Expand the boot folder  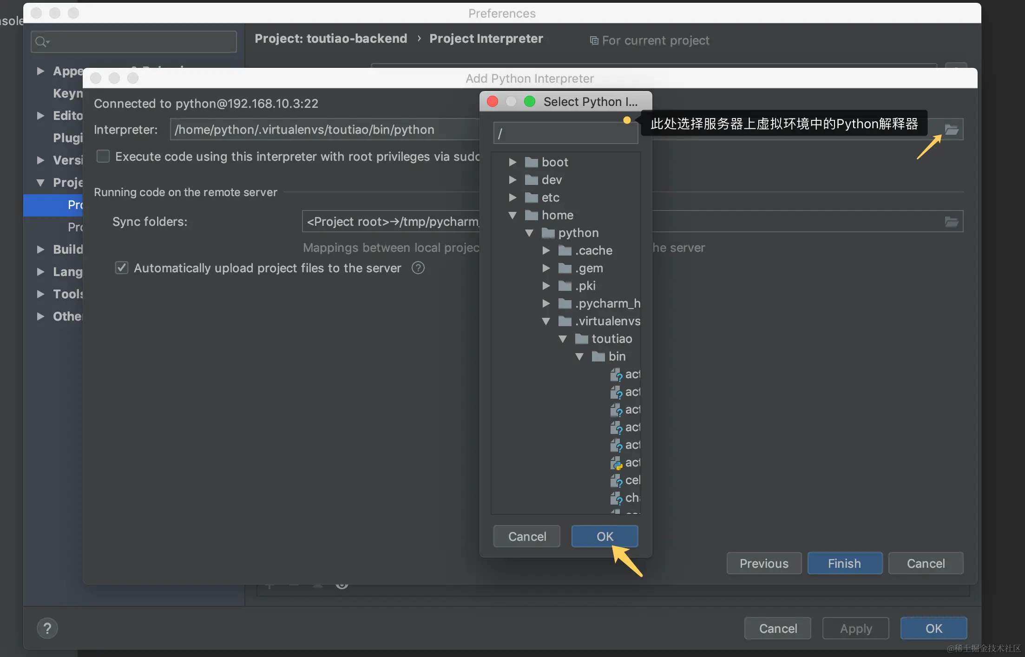click(512, 162)
